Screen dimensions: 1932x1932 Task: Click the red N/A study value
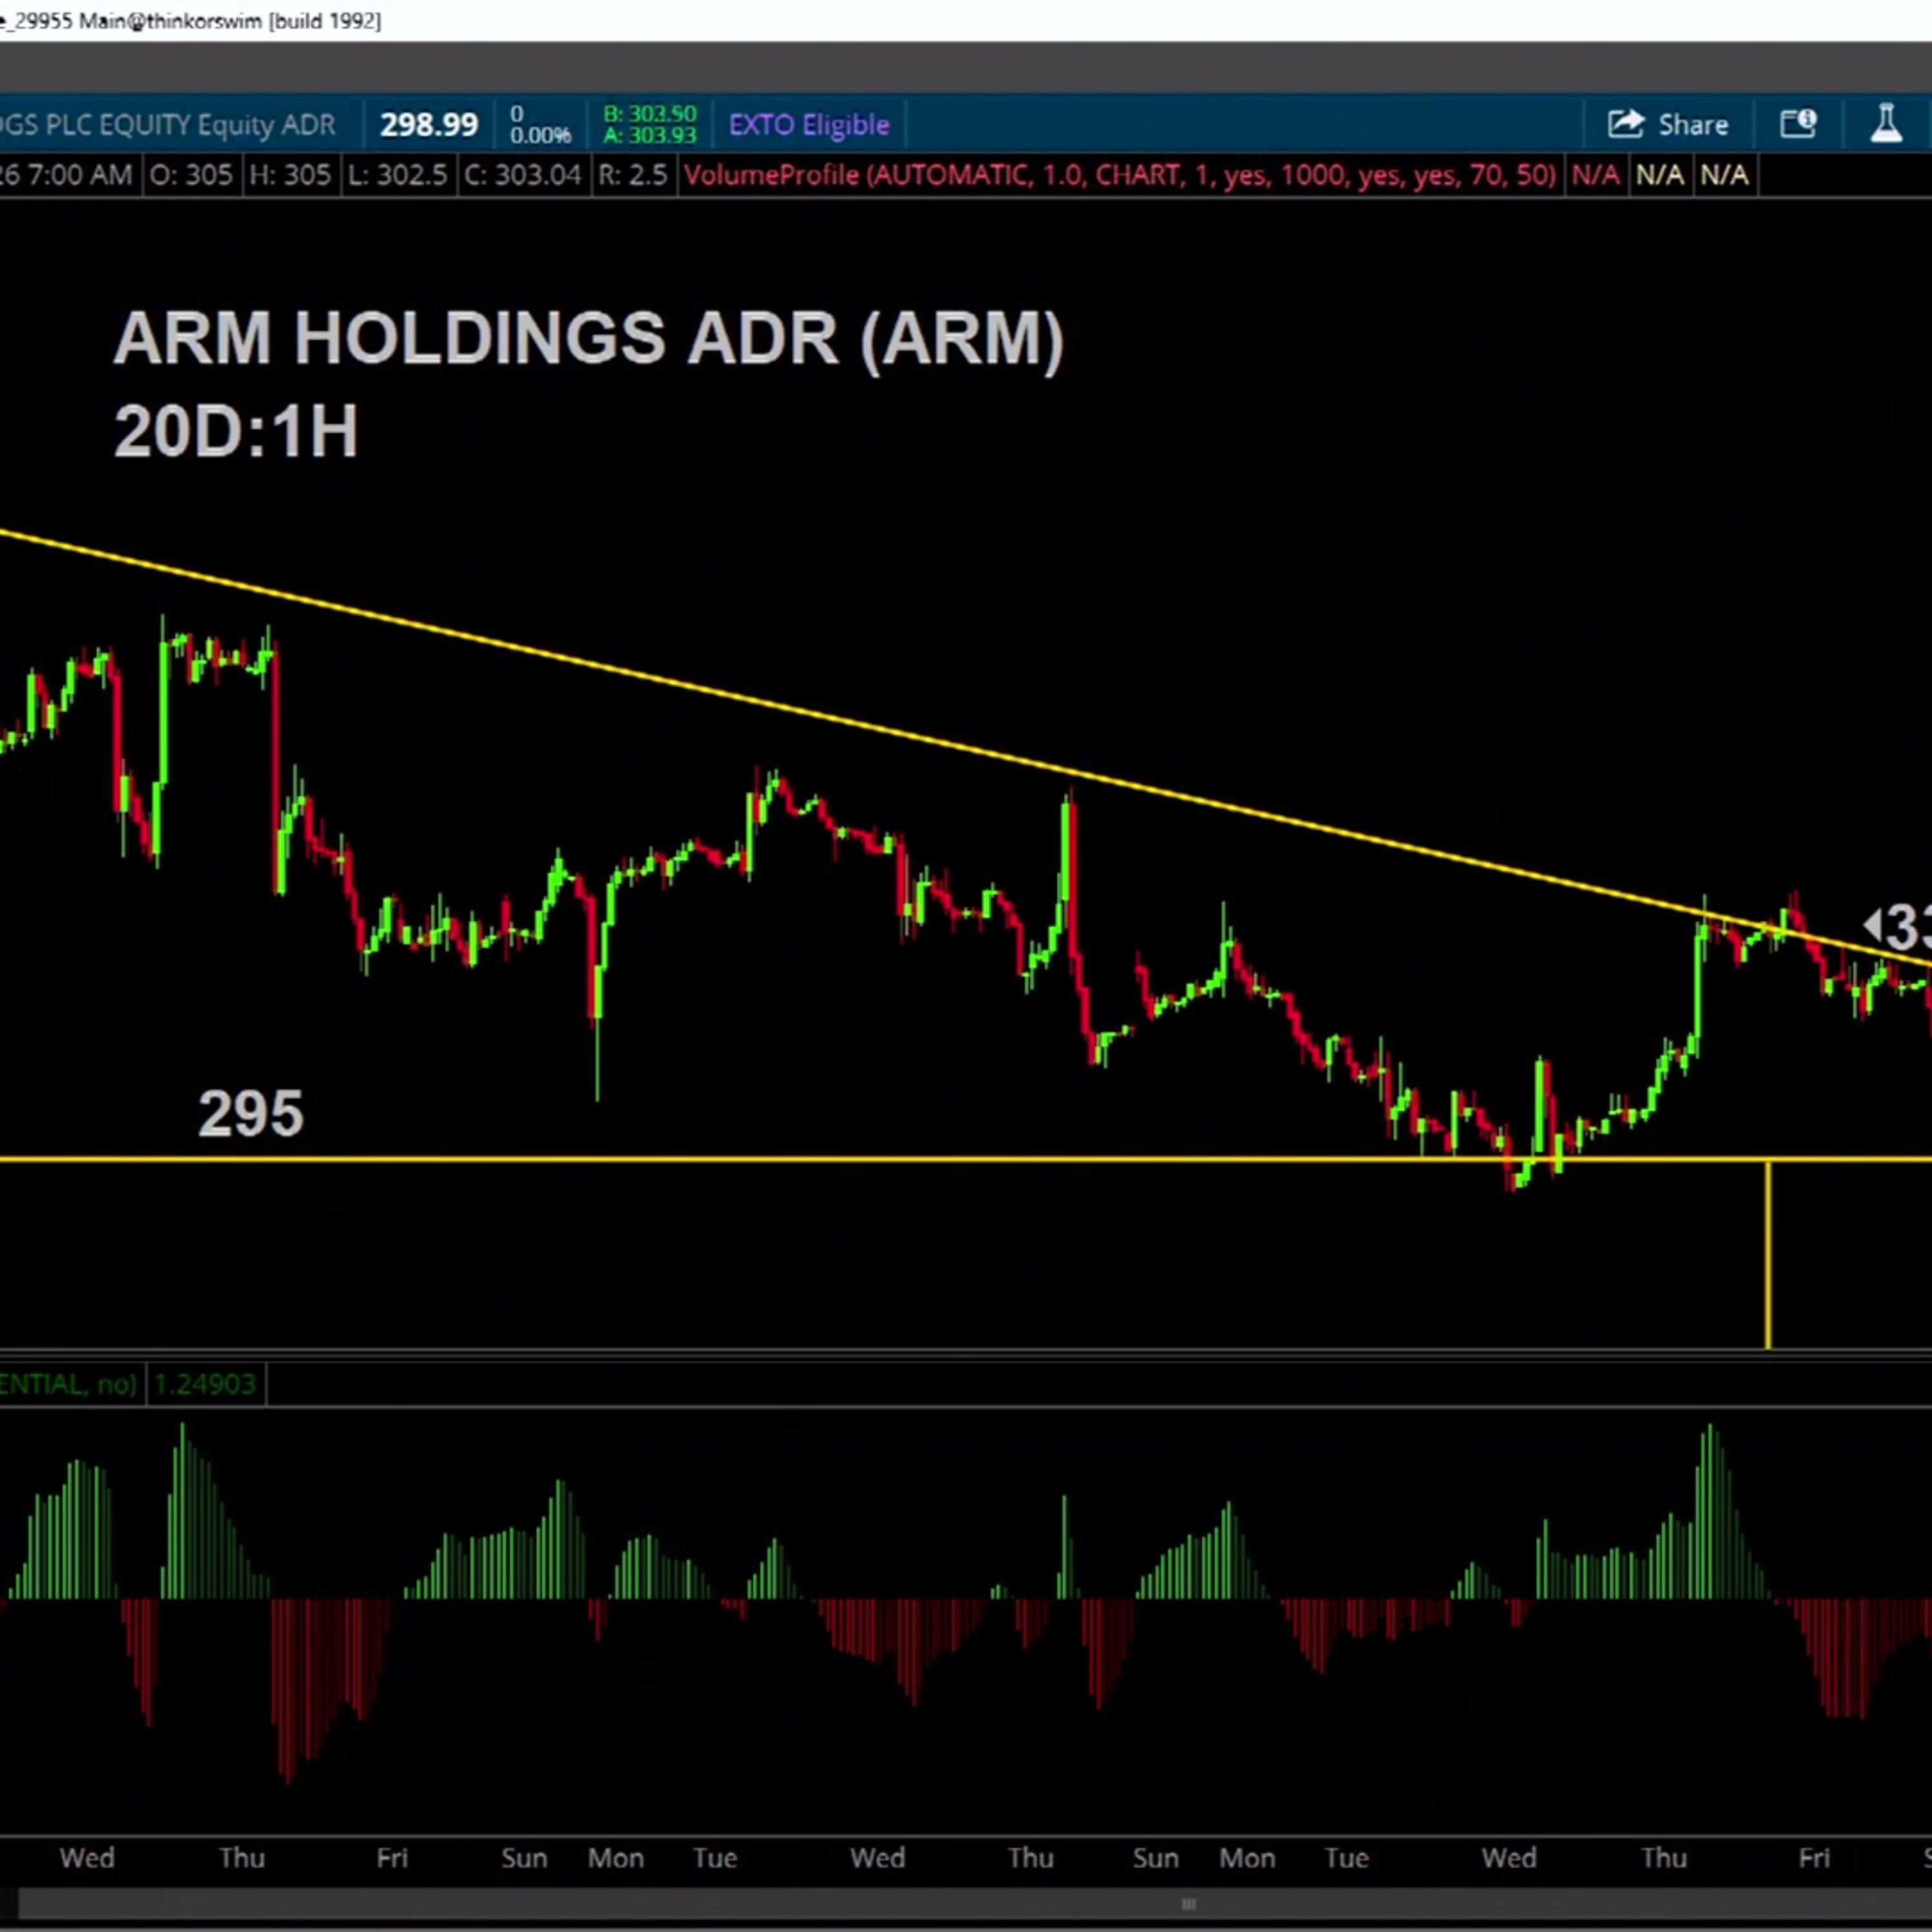(1595, 176)
